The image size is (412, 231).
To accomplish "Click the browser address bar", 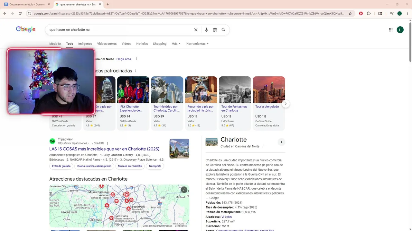I will 189,13.
